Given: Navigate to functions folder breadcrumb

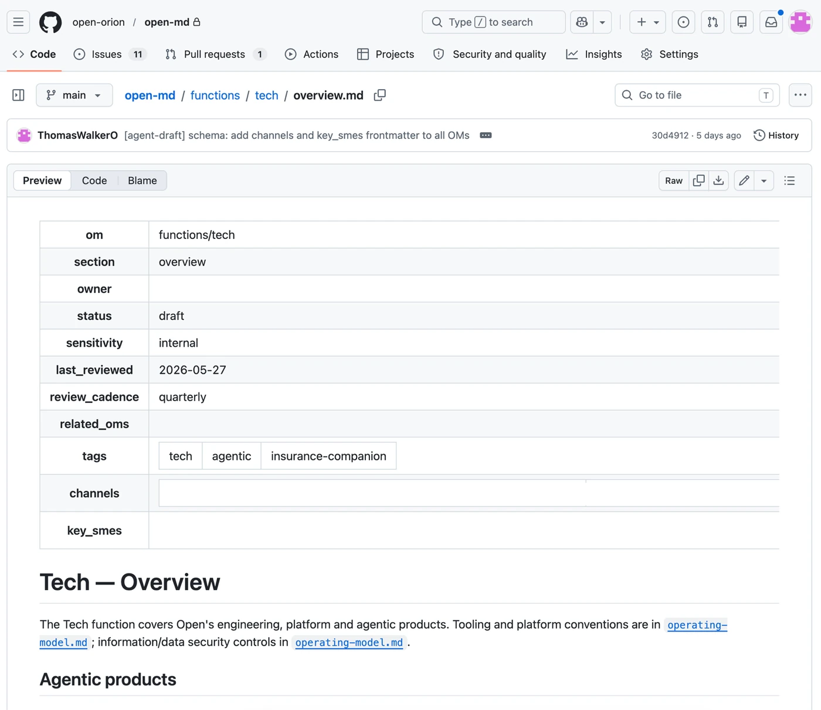Looking at the screenshot, I should [215, 95].
